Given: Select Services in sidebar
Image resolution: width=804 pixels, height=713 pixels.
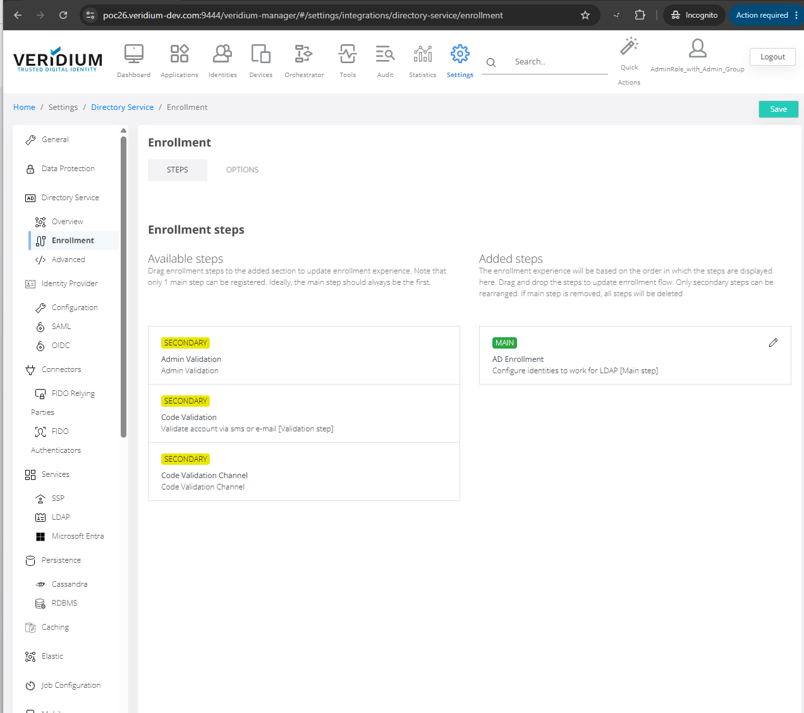Looking at the screenshot, I should [56, 474].
